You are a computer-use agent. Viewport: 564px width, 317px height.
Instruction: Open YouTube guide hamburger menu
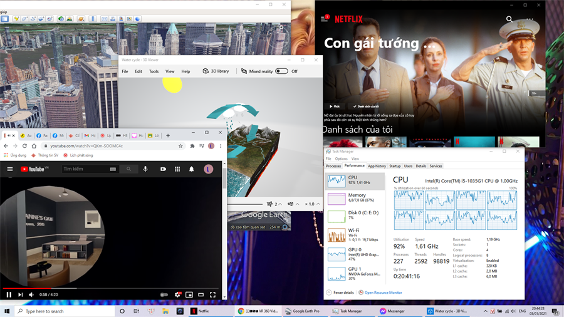point(10,169)
